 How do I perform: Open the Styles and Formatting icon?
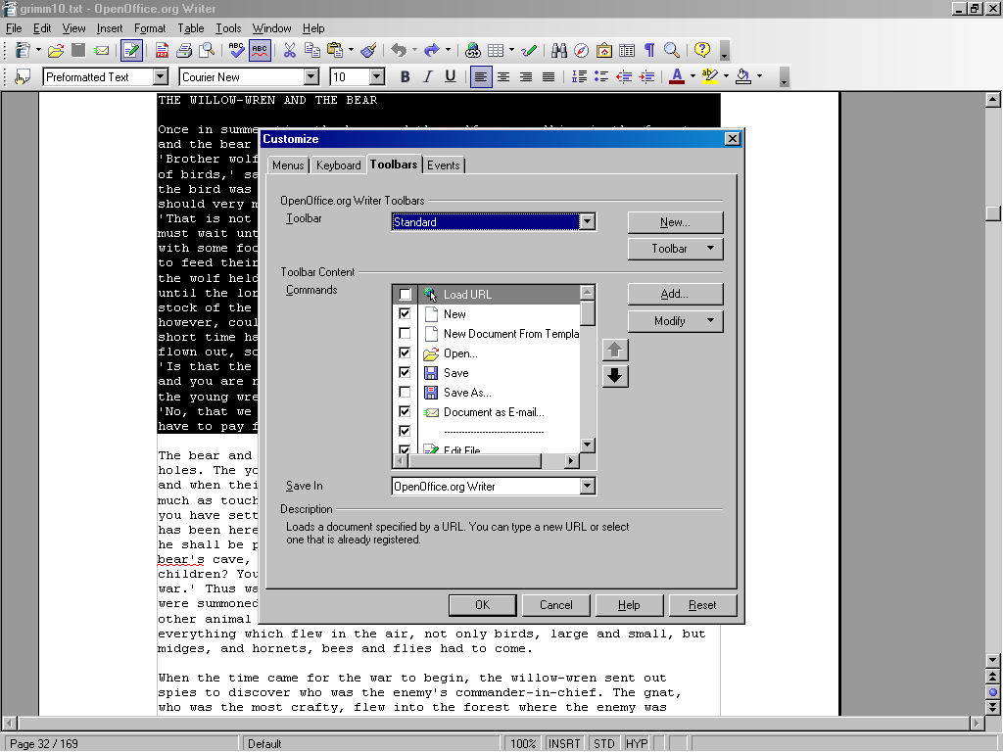pyautogui.click(x=23, y=77)
